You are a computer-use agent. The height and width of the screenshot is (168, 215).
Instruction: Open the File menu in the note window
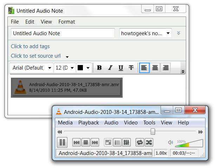(x=15, y=22)
